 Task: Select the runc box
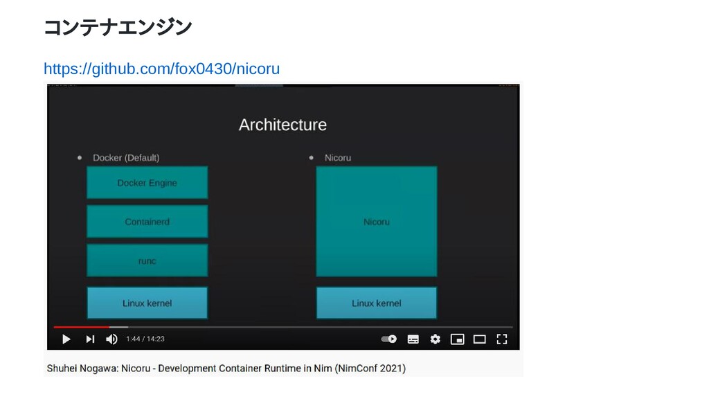click(x=147, y=260)
